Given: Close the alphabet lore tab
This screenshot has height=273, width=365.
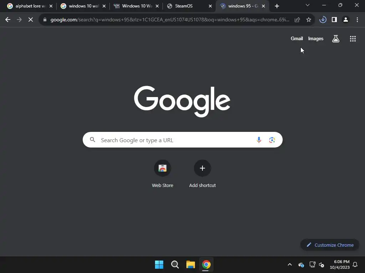Looking at the screenshot, I should (x=51, y=6).
